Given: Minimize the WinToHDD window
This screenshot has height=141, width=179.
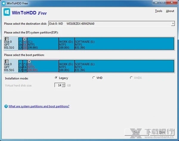Looking at the screenshot, I should coord(156,2).
